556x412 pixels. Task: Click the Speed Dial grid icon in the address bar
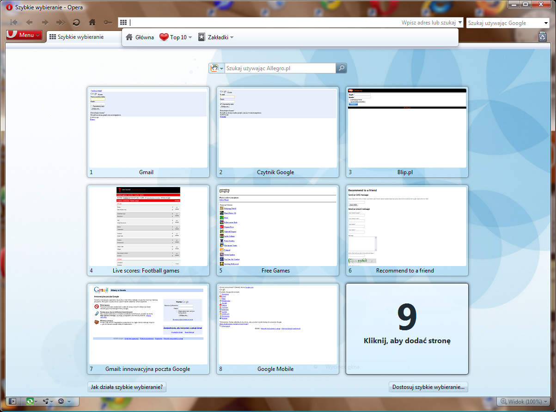coord(123,23)
